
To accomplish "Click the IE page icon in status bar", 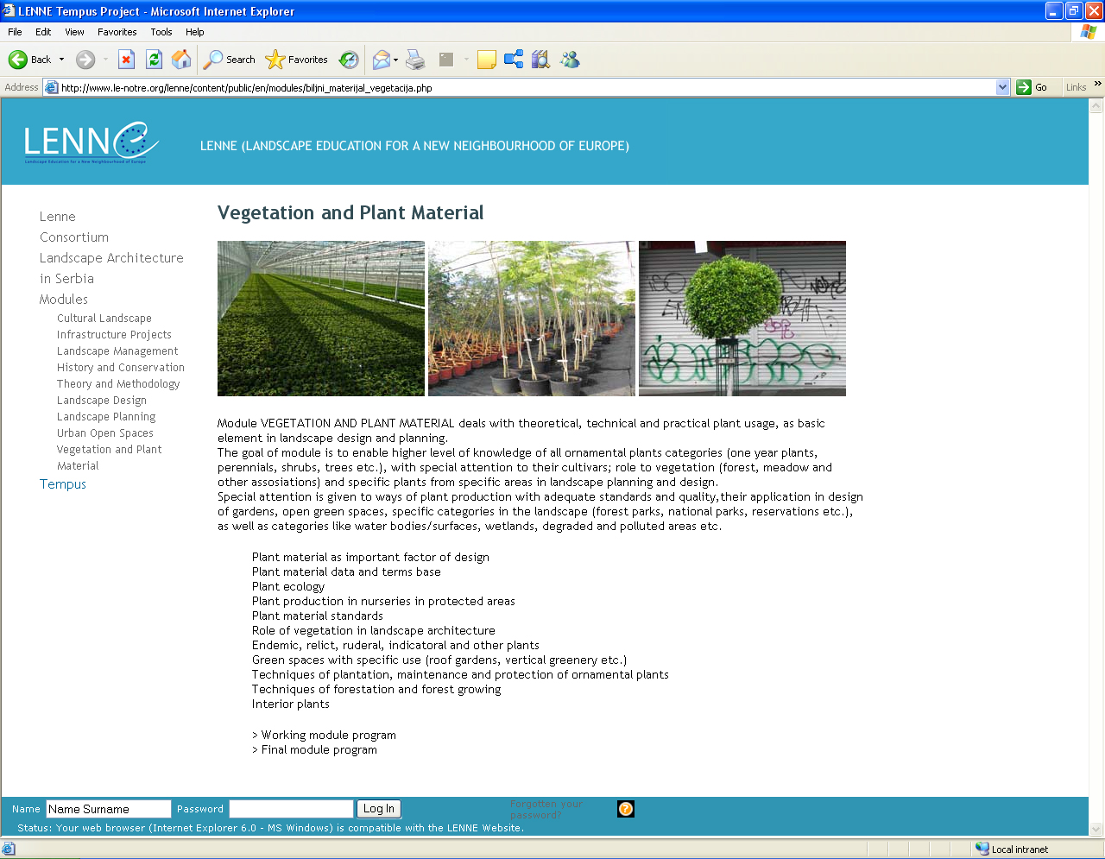I will click(x=9, y=849).
